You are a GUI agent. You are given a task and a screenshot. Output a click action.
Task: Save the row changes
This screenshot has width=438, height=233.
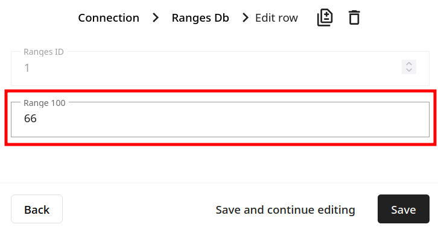pos(404,209)
